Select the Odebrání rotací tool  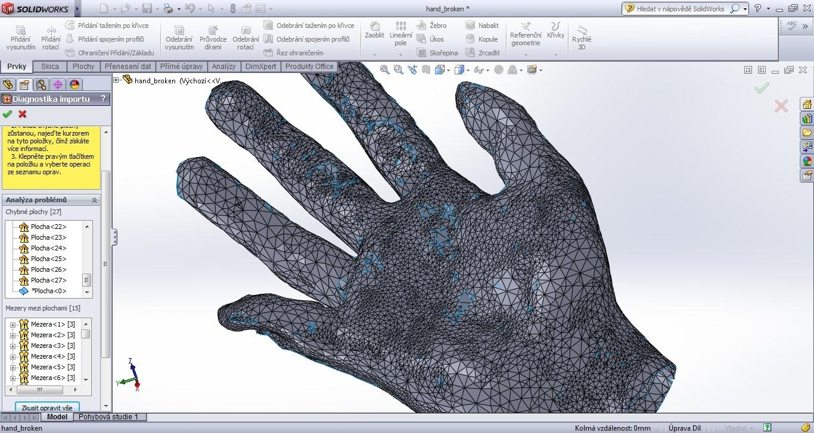point(246,37)
